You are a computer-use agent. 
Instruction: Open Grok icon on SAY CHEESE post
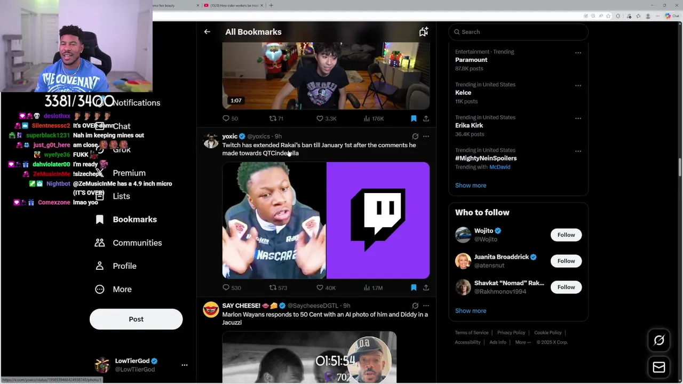pos(415,306)
